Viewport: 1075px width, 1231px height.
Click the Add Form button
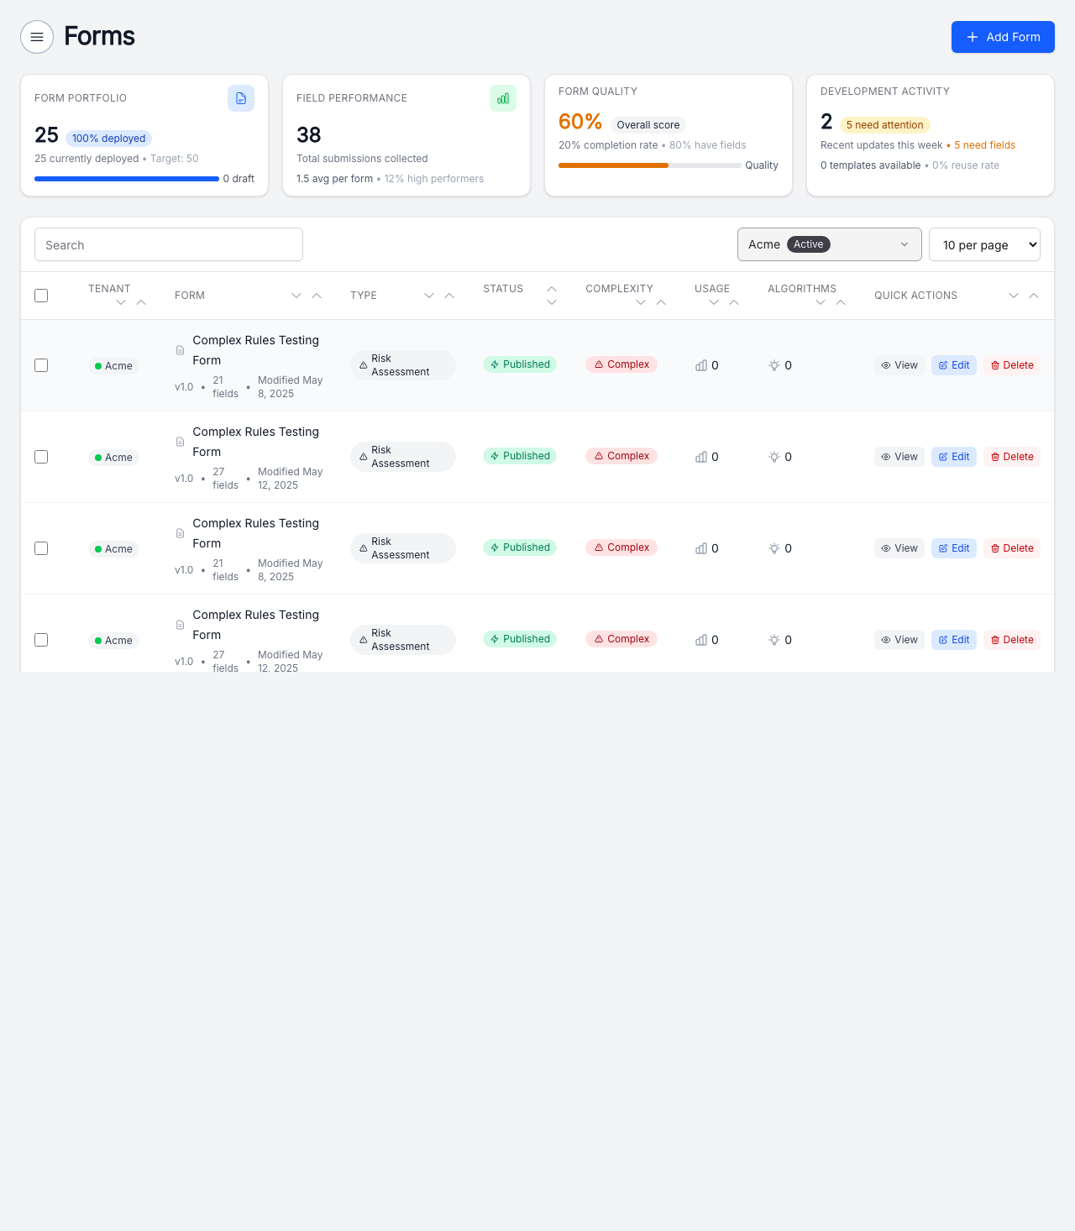(1003, 37)
